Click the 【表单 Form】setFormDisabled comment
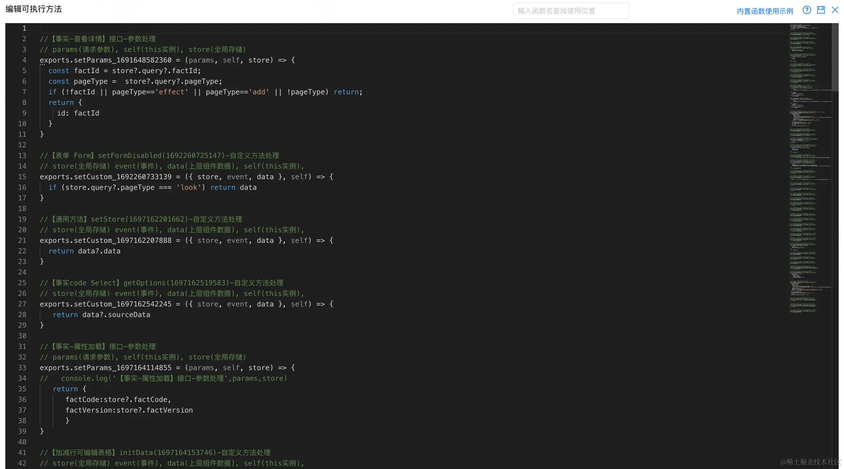 (x=159, y=156)
